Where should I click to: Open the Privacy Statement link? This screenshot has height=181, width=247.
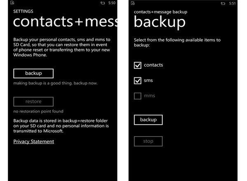(34, 142)
